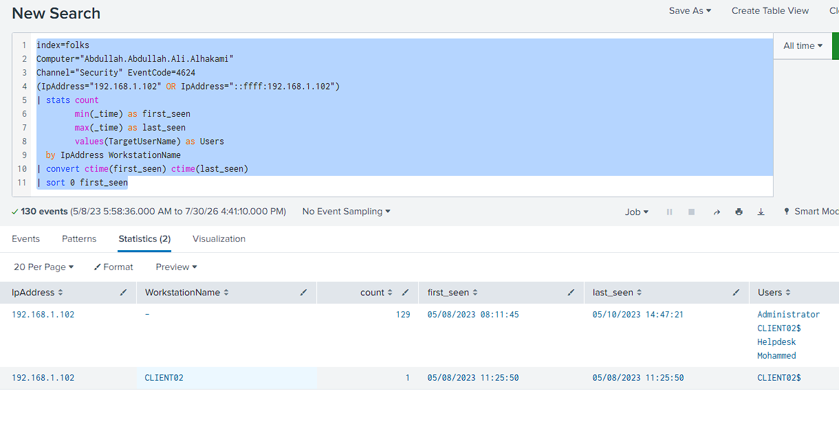This screenshot has height=426, width=839.
Task: Print the search results
Action: [x=739, y=212]
